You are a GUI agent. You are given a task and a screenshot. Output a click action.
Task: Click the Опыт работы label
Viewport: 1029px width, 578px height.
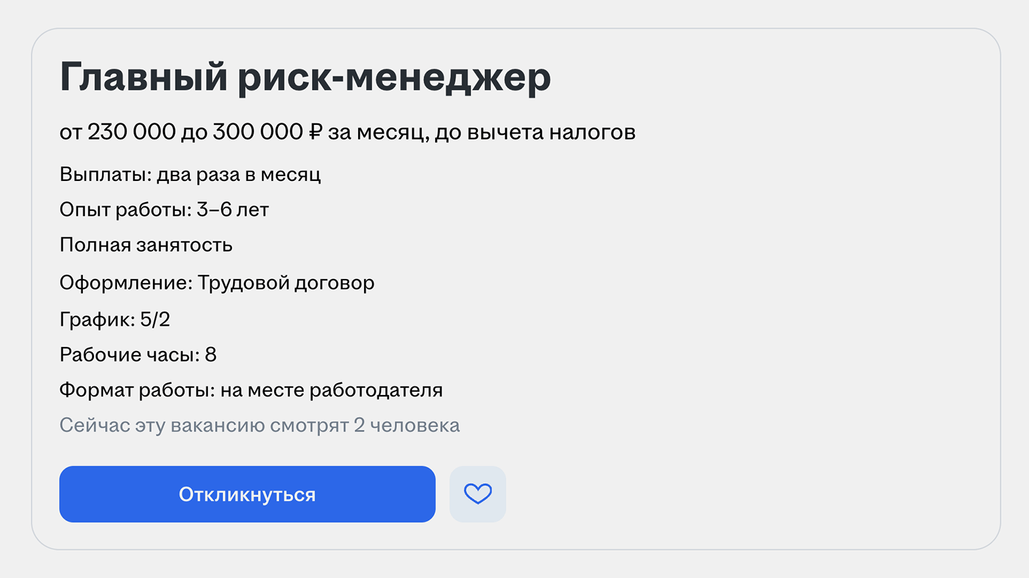tap(125, 210)
